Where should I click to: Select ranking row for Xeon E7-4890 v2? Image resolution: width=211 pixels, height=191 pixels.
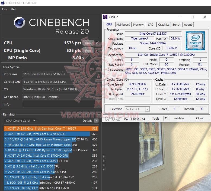pyautogui.click(x=51, y=183)
